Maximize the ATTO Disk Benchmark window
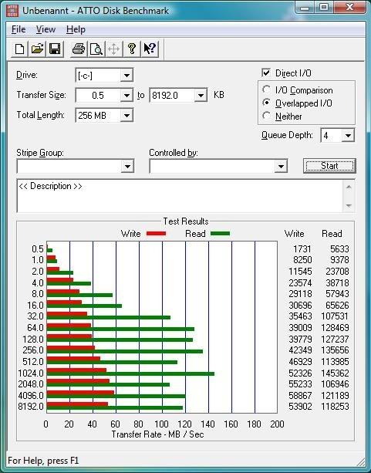Image resolution: width=371 pixels, height=473 pixels. (x=324, y=8)
